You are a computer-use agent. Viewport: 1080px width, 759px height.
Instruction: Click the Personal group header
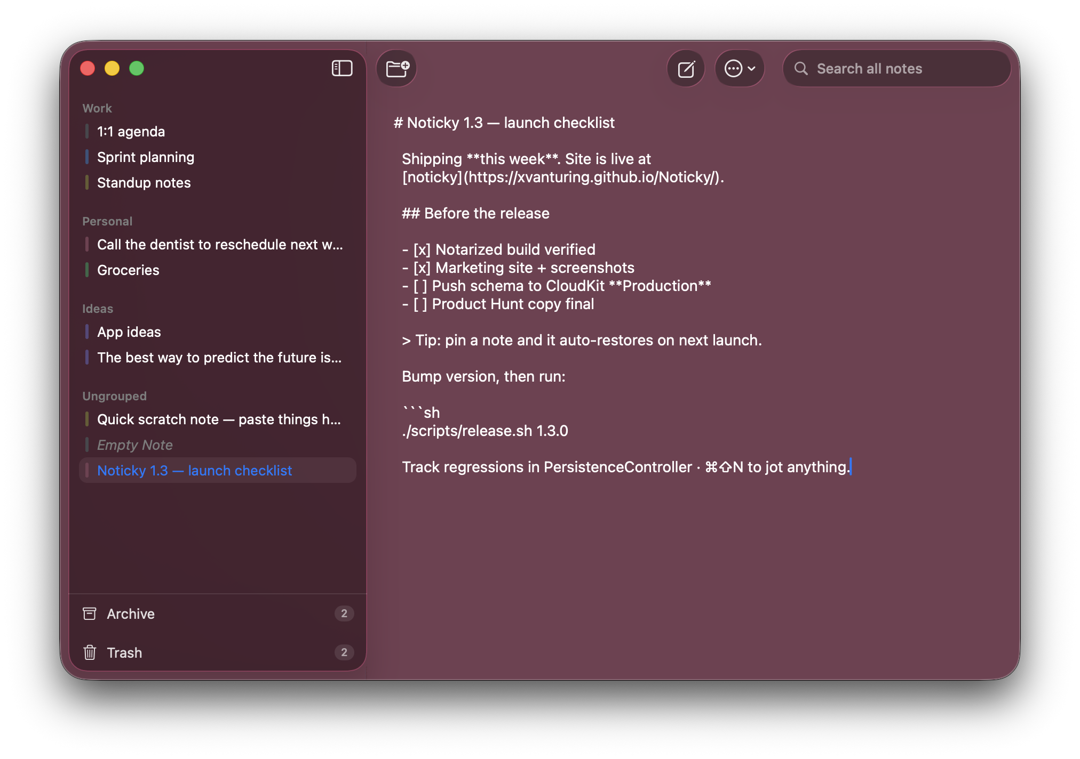tap(107, 221)
